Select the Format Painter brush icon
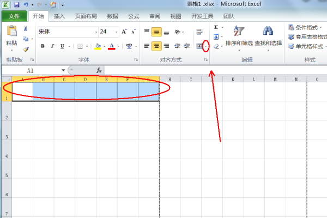Viewport: 327px width, 218px height. point(26,49)
